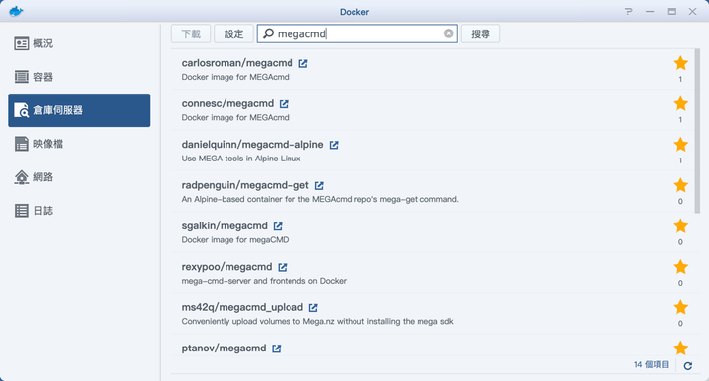Click the 搜尋 search button
The width and height of the screenshot is (709, 381).
tap(481, 33)
